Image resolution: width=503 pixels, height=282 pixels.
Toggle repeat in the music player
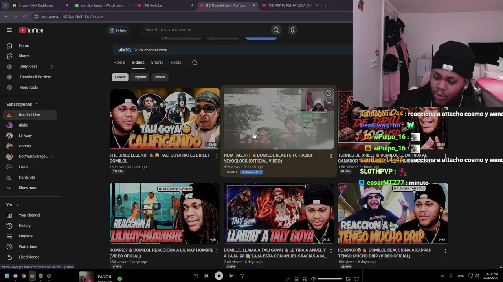[242, 276]
